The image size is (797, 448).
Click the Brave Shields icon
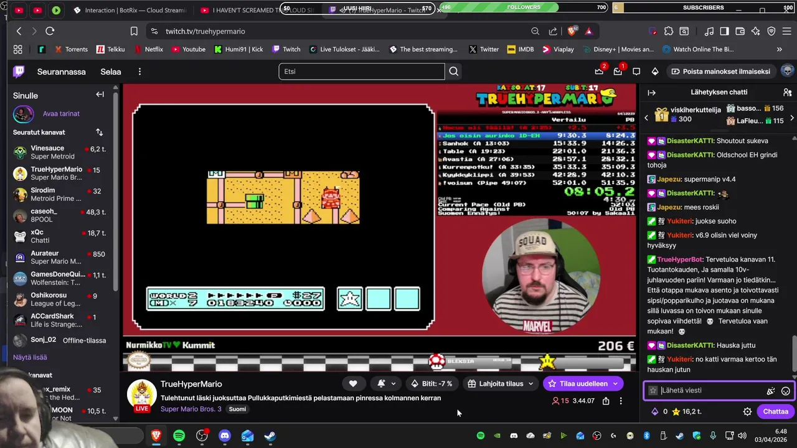point(572,31)
